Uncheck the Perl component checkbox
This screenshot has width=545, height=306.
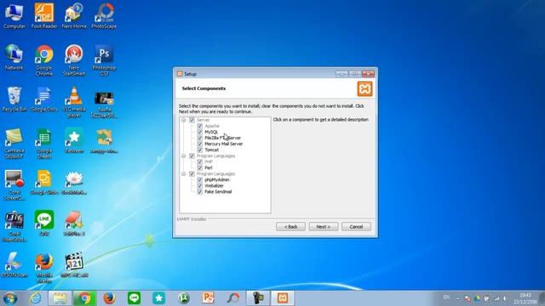pyautogui.click(x=200, y=167)
